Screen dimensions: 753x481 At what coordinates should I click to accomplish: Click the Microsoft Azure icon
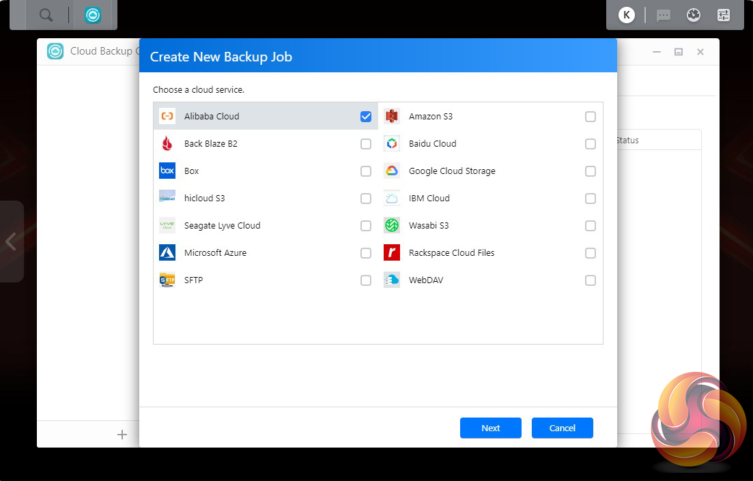167,252
